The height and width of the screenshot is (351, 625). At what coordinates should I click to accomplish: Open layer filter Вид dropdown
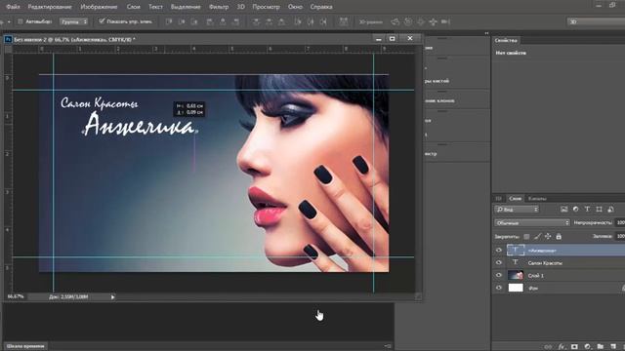517,210
